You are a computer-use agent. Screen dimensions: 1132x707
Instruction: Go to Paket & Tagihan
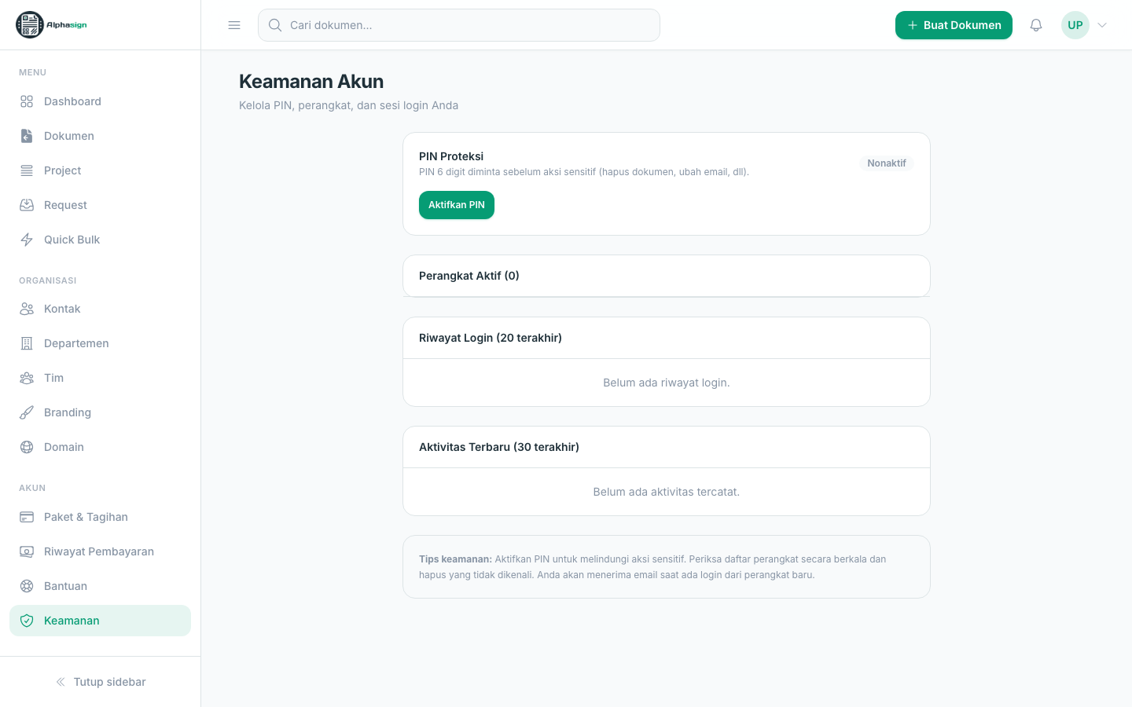pos(101,517)
